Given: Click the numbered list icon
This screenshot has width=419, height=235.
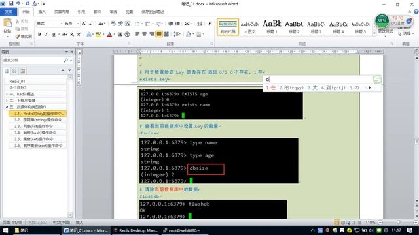Looking at the screenshot, I should 147,23.
